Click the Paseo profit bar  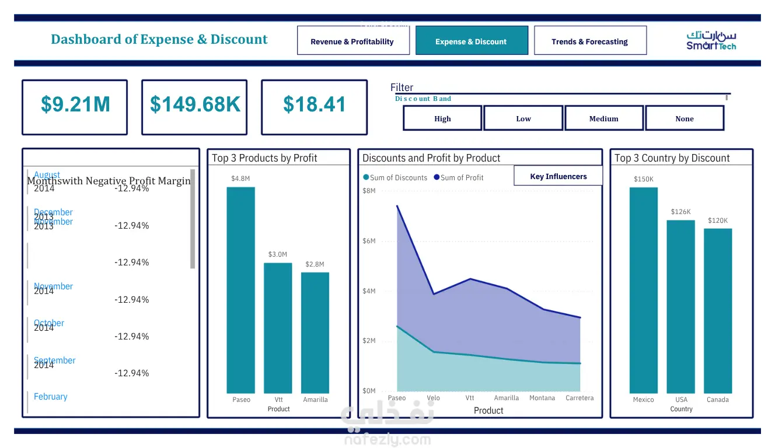click(x=241, y=290)
